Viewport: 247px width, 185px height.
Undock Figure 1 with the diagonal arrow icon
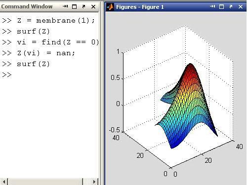(231, 6)
